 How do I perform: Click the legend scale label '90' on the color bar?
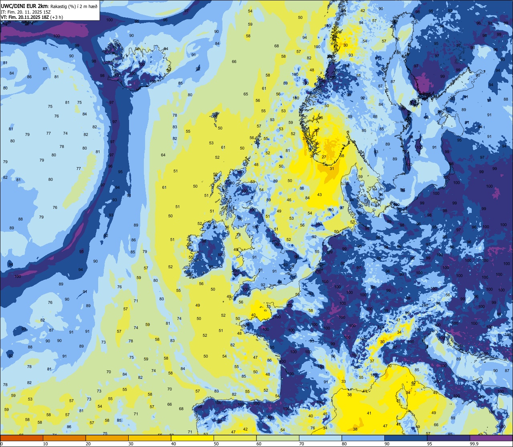point(387,444)
